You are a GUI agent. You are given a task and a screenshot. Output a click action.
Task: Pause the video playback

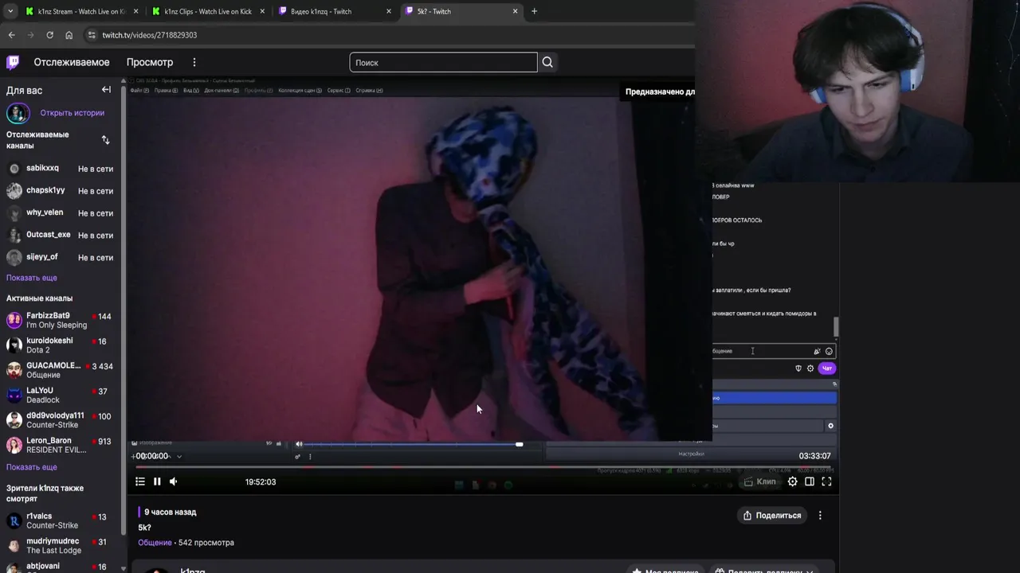[x=157, y=481]
